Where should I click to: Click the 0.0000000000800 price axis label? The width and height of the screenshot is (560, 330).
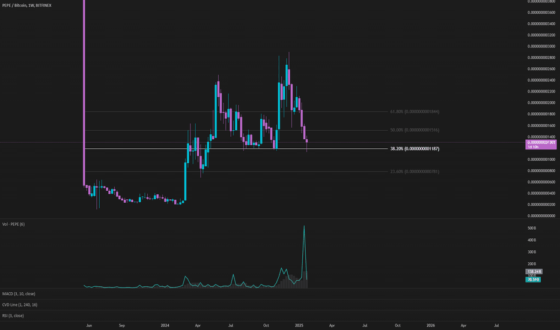541,170
